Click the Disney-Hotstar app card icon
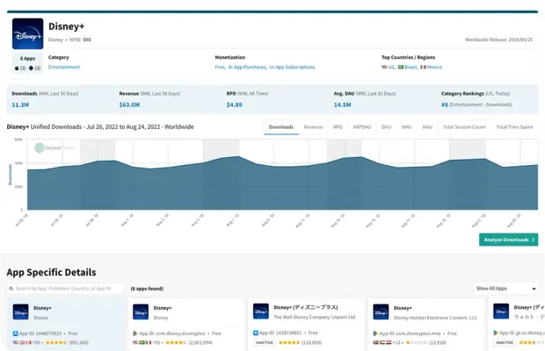The width and height of the screenshot is (545, 351). [381, 312]
